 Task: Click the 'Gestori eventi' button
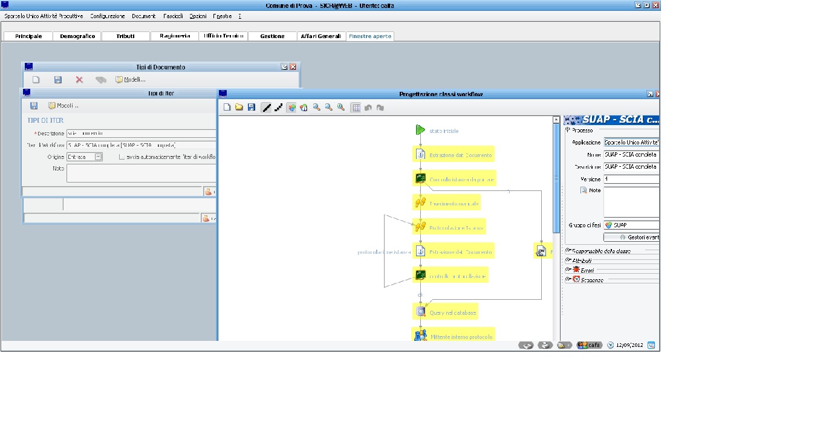point(631,237)
